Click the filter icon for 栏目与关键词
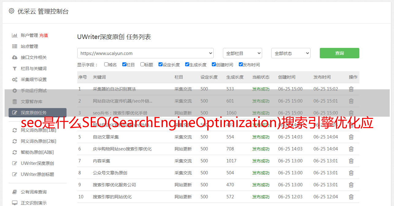Image resolution: width=394 pixels, height=206 pixels. click(x=14, y=68)
